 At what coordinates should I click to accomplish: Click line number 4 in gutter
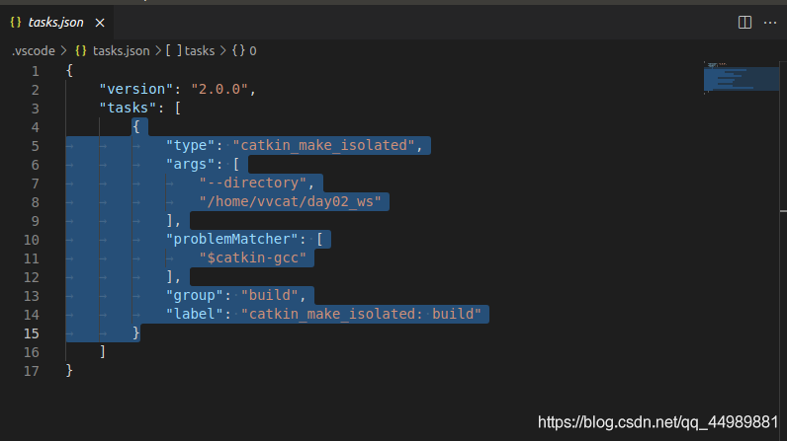point(36,127)
